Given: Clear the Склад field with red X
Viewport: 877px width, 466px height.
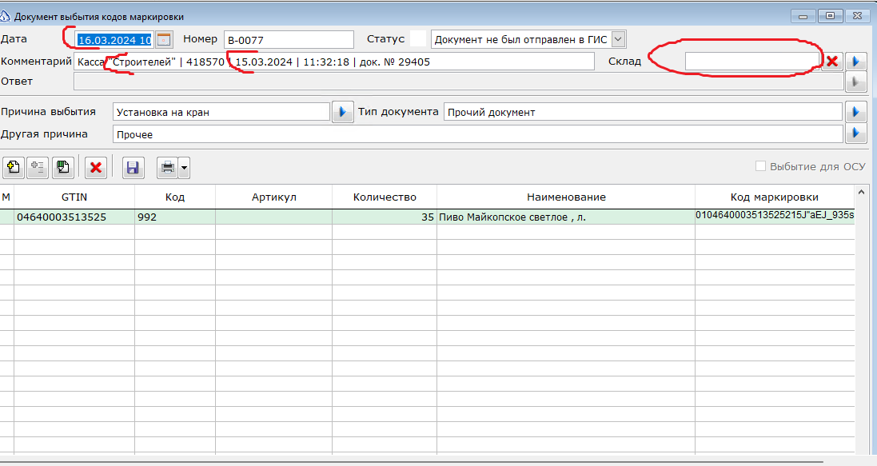Looking at the screenshot, I should coord(832,61).
